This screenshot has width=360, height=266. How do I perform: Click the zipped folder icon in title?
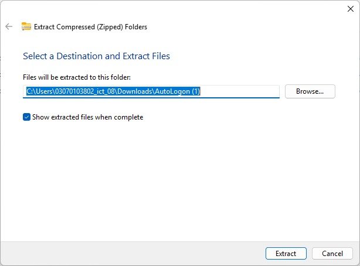pos(26,26)
